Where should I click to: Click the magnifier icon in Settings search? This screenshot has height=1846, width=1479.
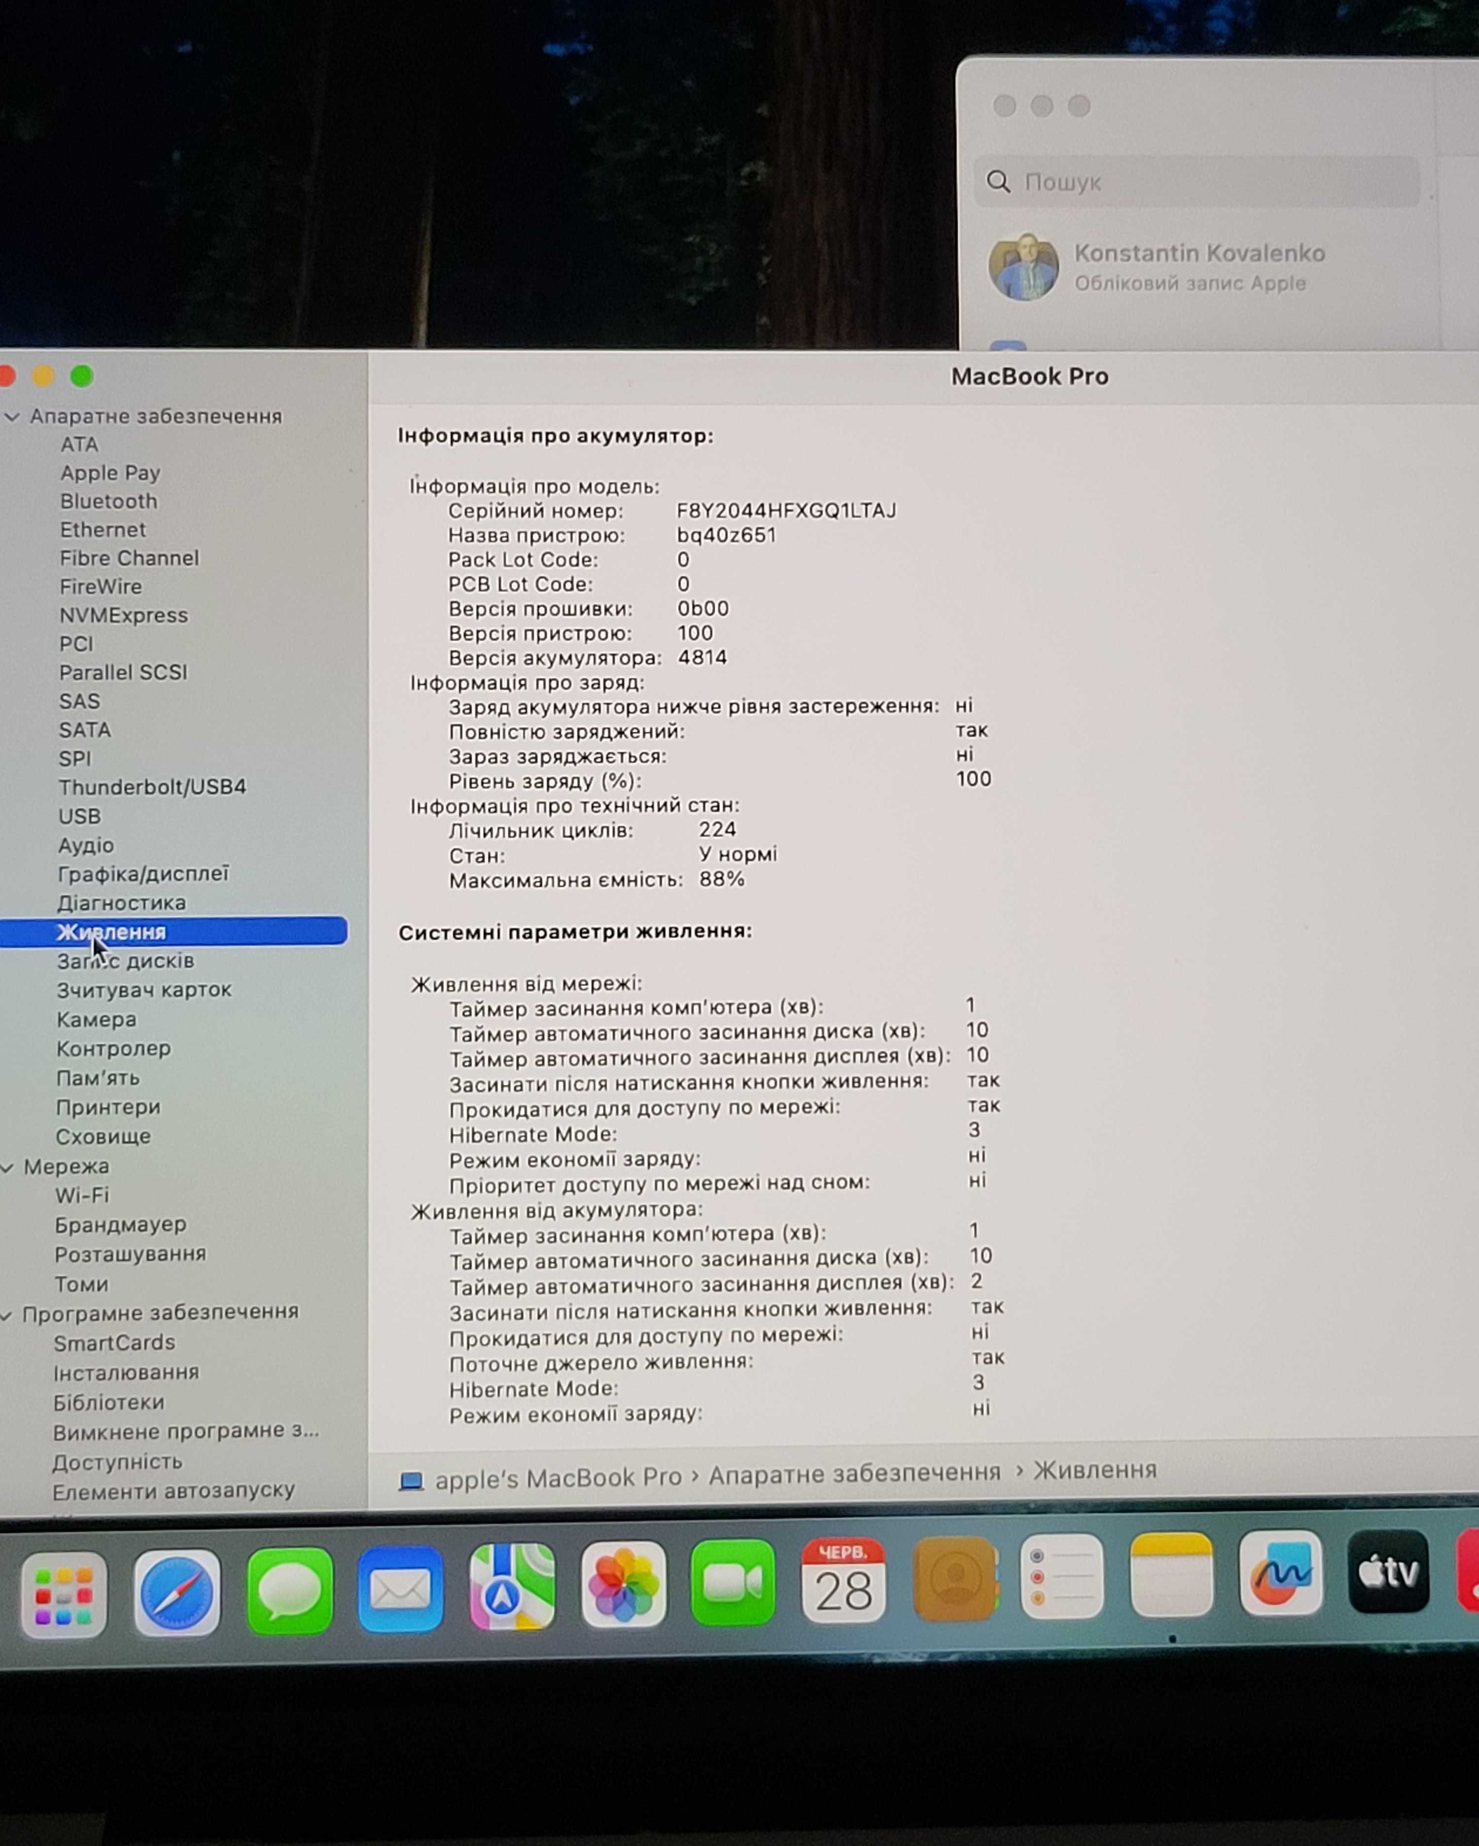(998, 181)
